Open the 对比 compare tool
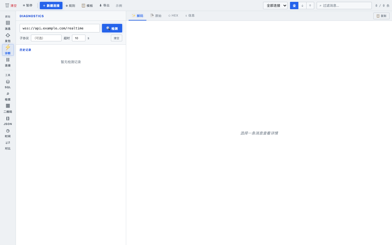 (8, 145)
